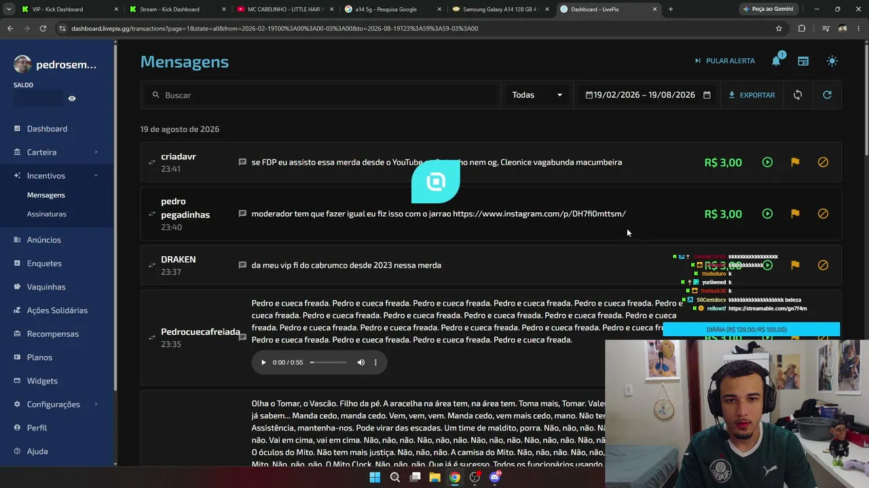
Task: Toggle light theme with the sun icon
Action: pos(832,61)
